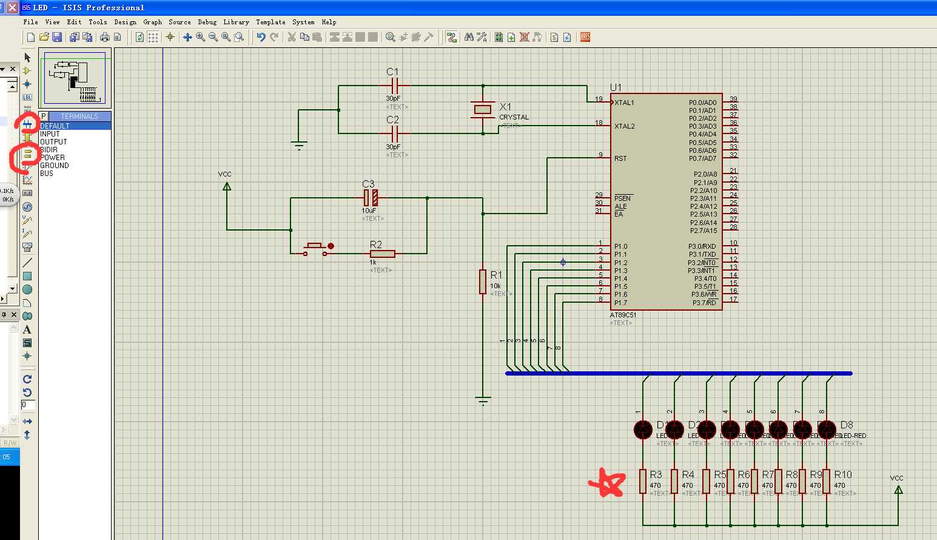Select Junction Dot mode
The width and height of the screenshot is (937, 540).
pyautogui.click(x=27, y=84)
